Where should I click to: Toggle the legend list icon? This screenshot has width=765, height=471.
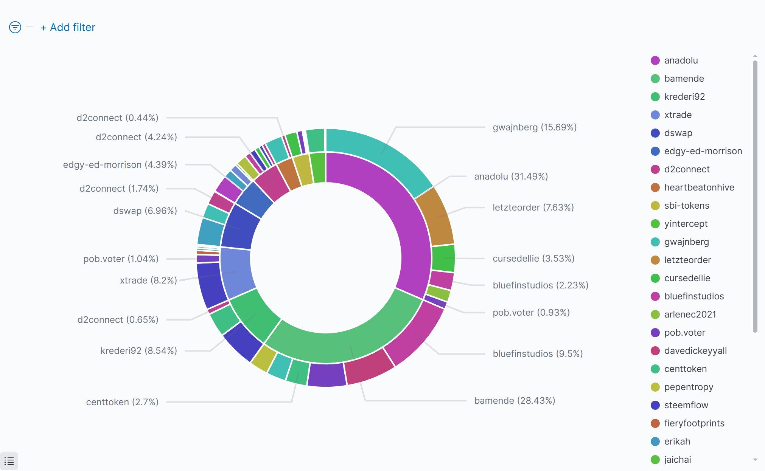pyautogui.click(x=9, y=461)
